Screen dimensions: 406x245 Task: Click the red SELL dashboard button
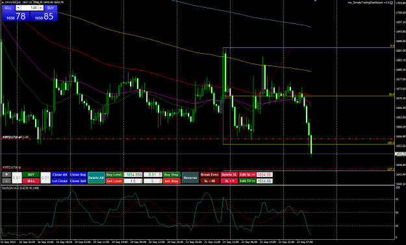(31, 181)
